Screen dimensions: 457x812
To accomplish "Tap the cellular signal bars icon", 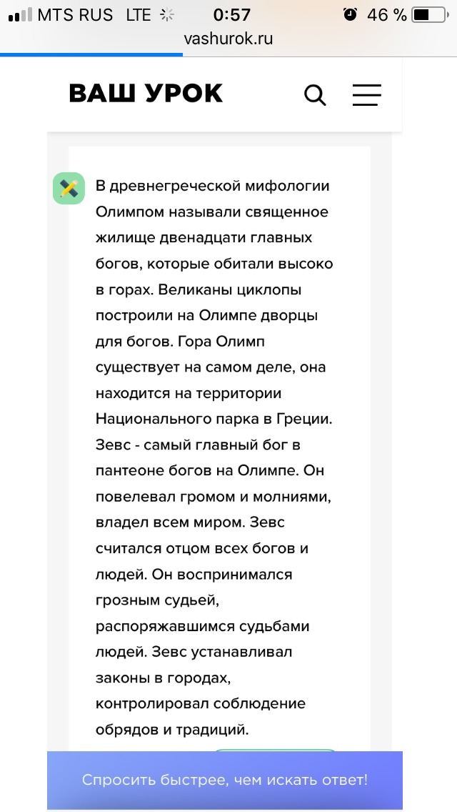I will pos(20,15).
